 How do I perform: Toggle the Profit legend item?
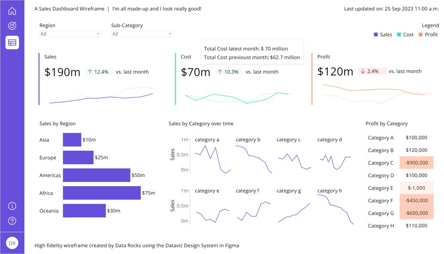(x=428, y=35)
